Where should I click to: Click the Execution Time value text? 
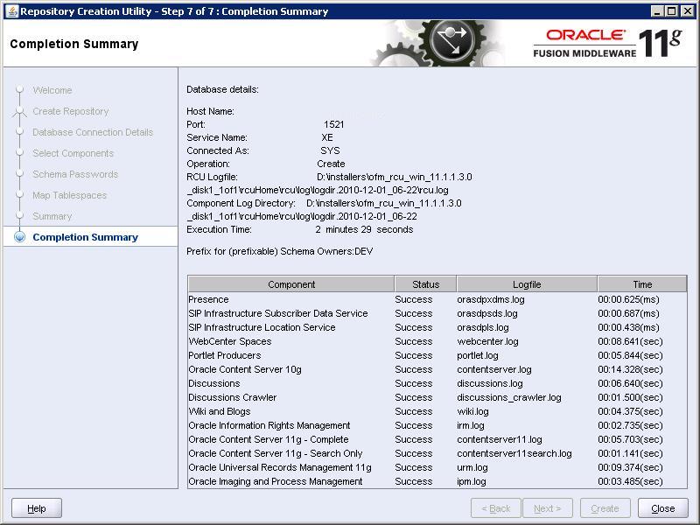click(364, 229)
